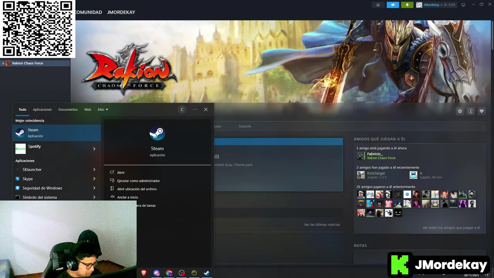Image resolution: width=494 pixels, height=278 pixels.
Task: Click the blue announcements megaphone button
Action: [x=392, y=5]
